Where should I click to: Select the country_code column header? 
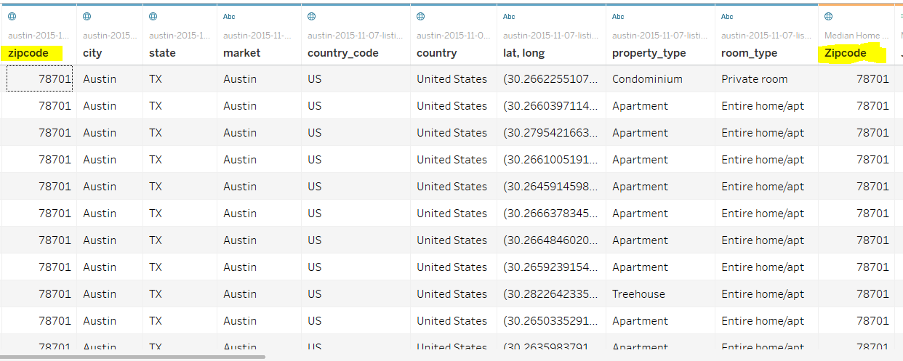pos(342,53)
